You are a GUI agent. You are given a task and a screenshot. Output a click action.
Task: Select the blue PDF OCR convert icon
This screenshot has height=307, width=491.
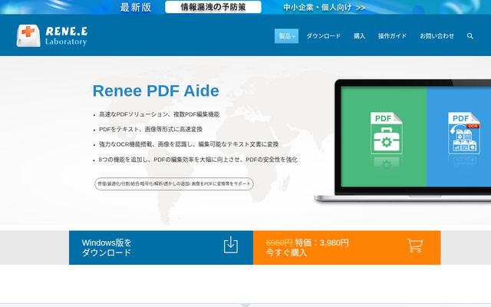(x=464, y=133)
